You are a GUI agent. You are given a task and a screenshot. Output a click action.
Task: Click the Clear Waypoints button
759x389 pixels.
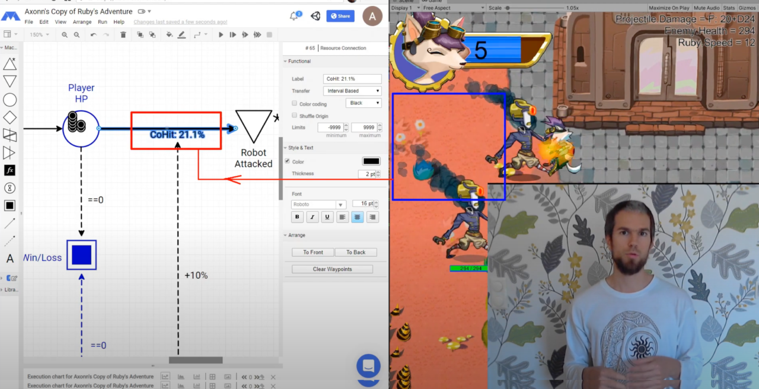[333, 269]
